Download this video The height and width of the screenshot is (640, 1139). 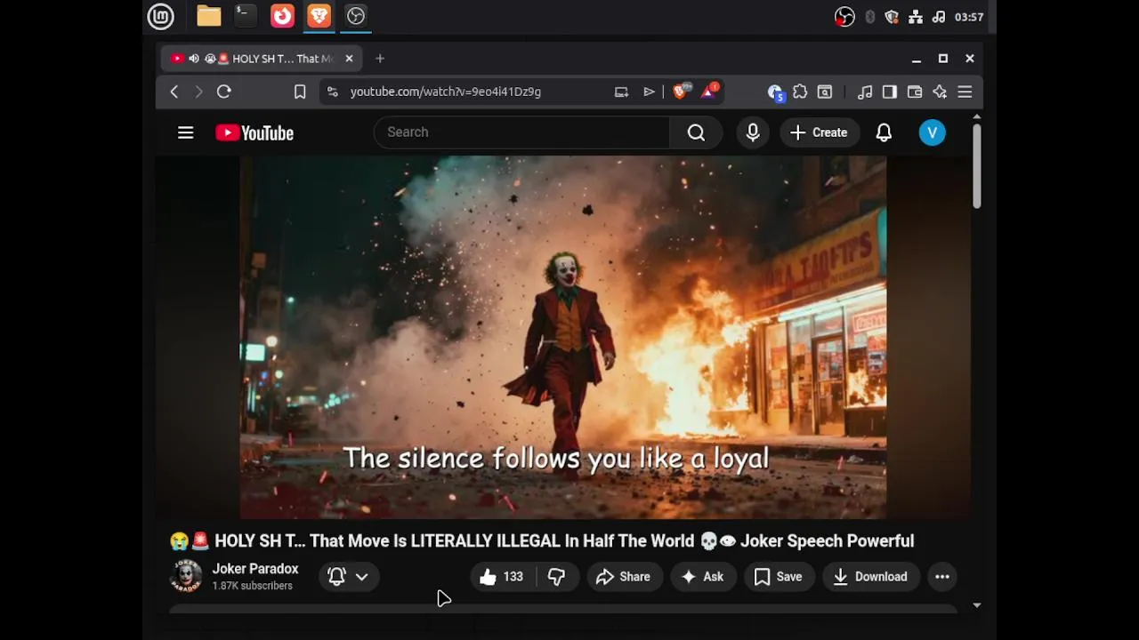click(x=870, y=577)
